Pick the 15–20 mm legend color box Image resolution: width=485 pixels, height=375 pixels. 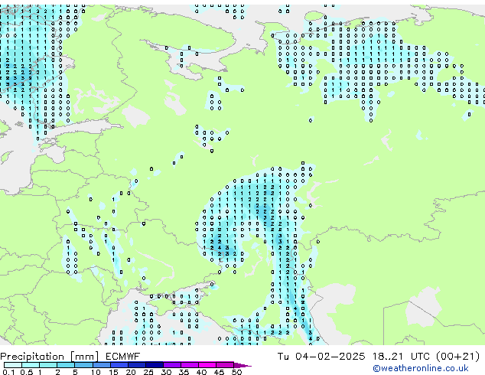pos(119,365)
